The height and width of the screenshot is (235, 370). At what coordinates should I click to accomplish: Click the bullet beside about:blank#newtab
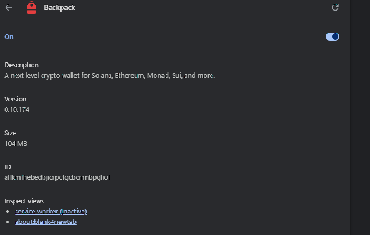7,222
